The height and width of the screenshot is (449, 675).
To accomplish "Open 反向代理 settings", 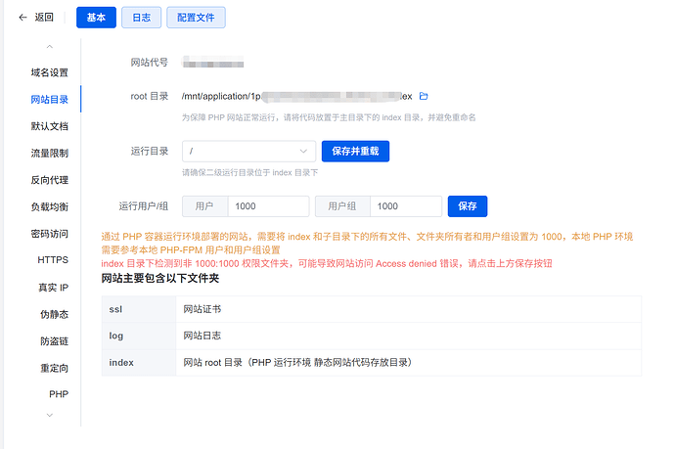I will pos(50,180).
